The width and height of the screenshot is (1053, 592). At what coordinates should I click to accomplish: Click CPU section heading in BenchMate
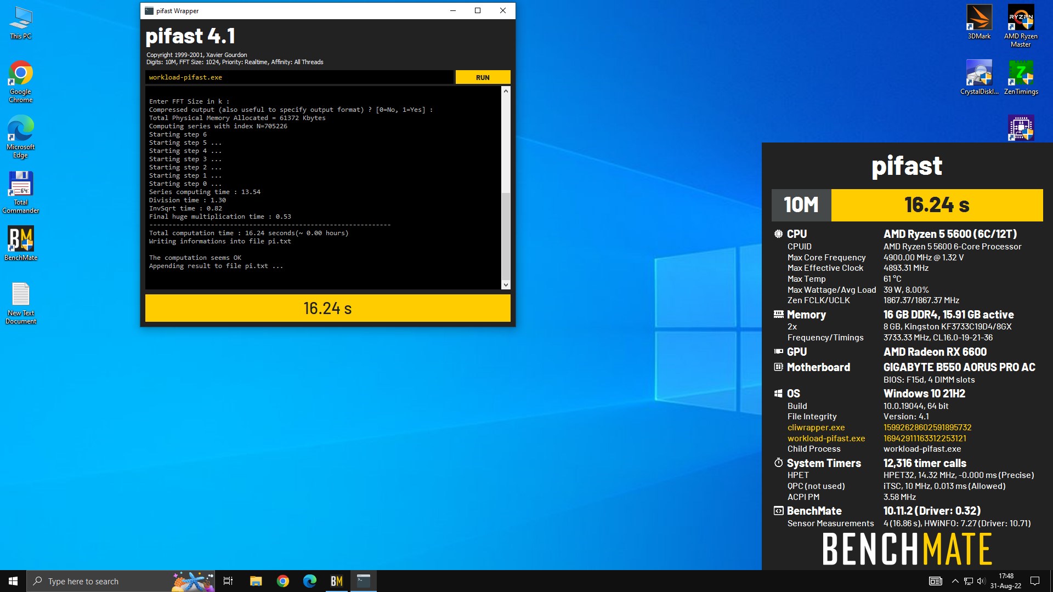(796, 234)
